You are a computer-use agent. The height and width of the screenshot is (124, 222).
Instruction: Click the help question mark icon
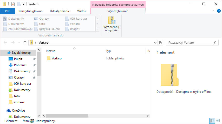(x=219, y=11)
